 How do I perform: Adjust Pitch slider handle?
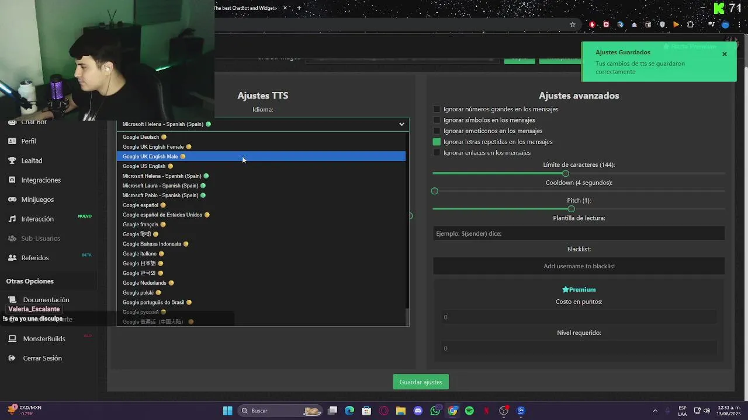[x=571, y=209]
